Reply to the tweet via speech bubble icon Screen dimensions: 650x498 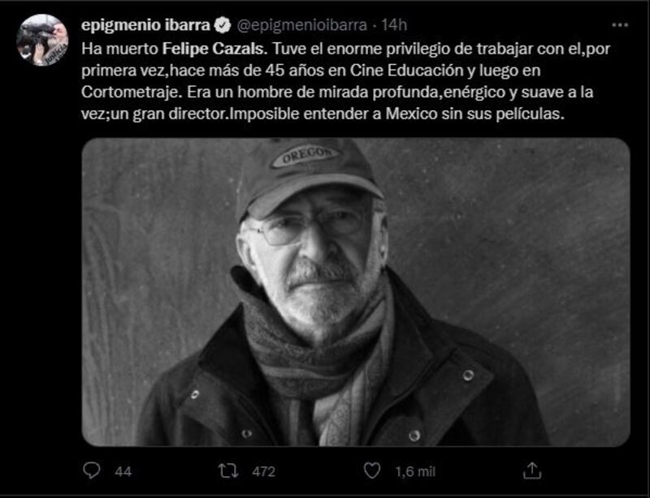pos(91,470)
